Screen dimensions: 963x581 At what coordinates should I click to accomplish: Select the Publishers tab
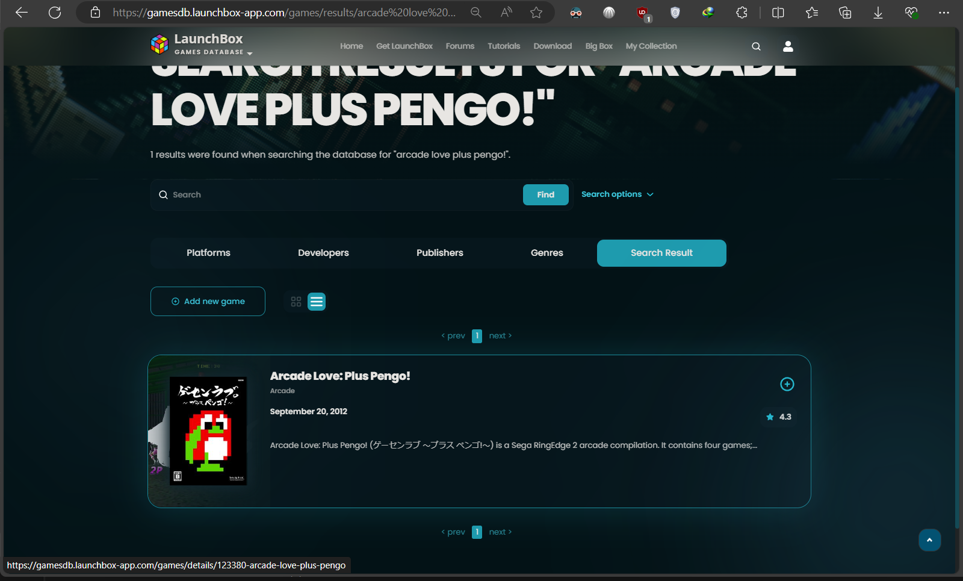[440, 253]
